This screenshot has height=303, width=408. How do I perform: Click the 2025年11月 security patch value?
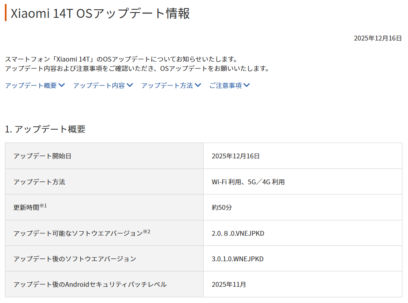click(x=229, y=284)
